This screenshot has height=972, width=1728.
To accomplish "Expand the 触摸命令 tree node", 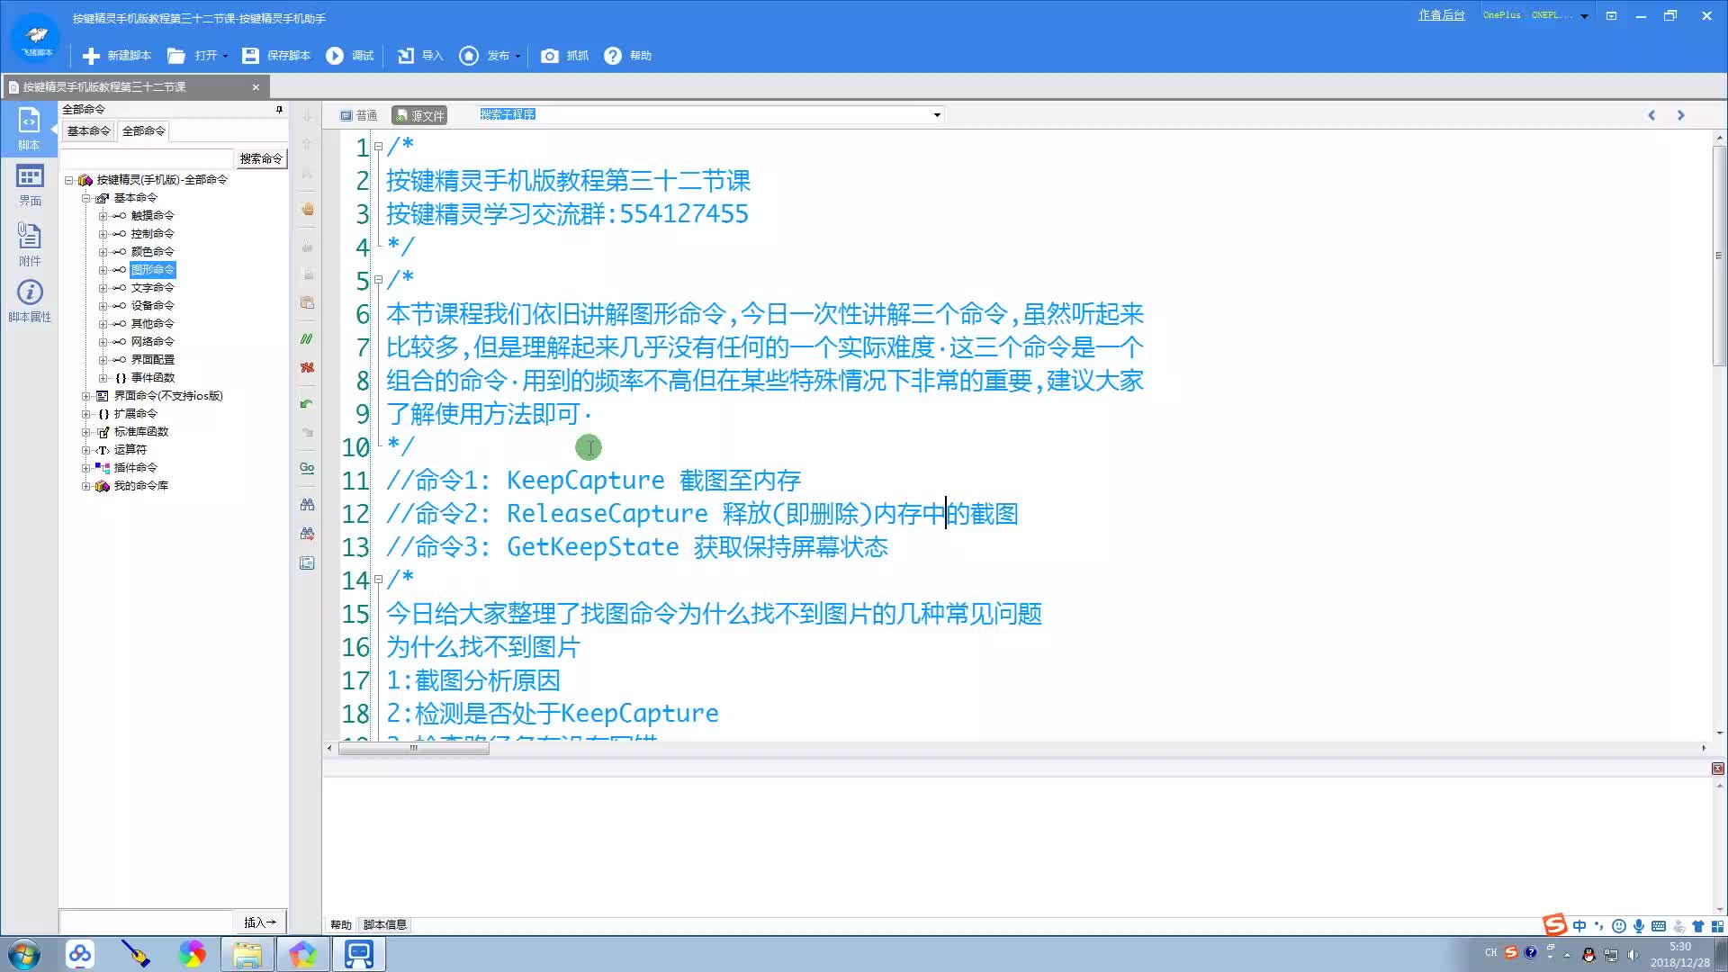I will [103, 216].
